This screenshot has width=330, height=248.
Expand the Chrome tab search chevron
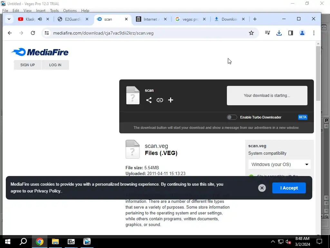[9, 19]
